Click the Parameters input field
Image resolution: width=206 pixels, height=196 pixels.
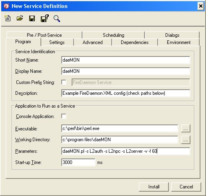pyautogui.click(x=126, y=151)
